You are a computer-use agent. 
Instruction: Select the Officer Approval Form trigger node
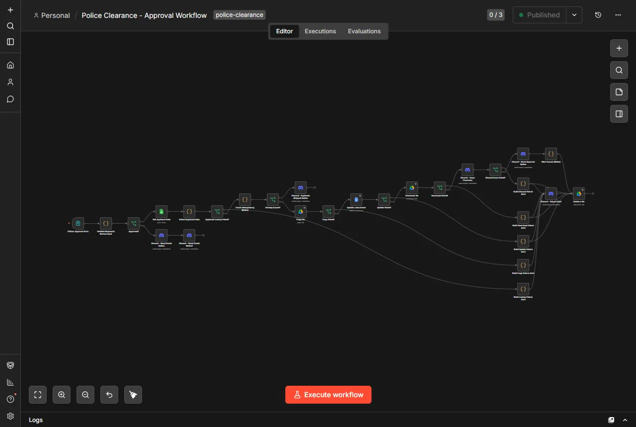point(78,224)
